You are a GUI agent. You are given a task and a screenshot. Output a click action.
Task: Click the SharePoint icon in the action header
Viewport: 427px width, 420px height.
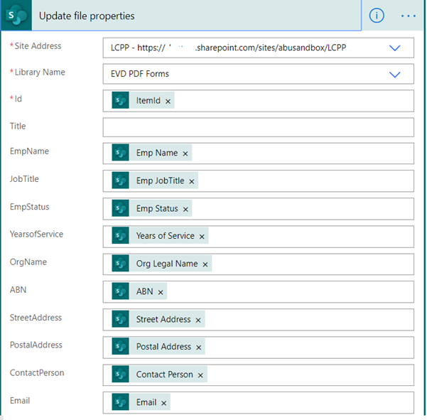[x=16, y=15]
